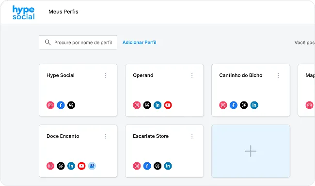The width and height of the screenshot is (315, 186).
Task: Click Instagram icon on Escarlate Store card
Action: coord(137,166)
